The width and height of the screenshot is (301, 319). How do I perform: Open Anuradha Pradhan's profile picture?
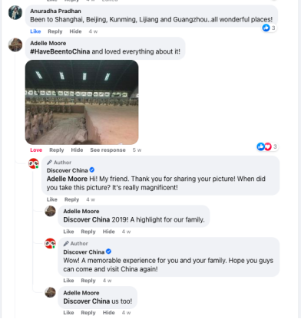[x=15, y=12]
